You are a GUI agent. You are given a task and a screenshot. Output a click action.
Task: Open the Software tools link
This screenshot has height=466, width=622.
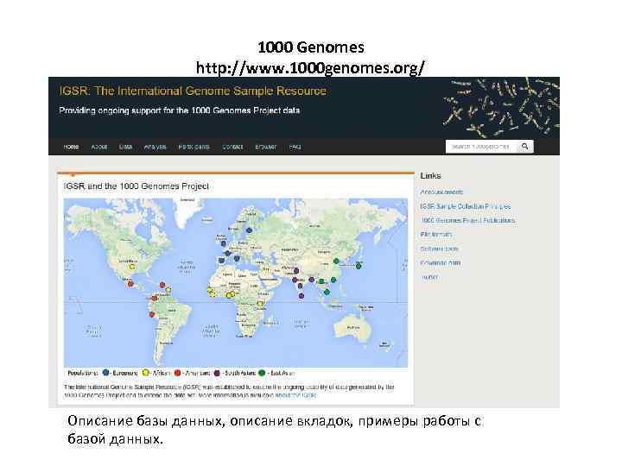pyautogui.click(x=439, y=249)
